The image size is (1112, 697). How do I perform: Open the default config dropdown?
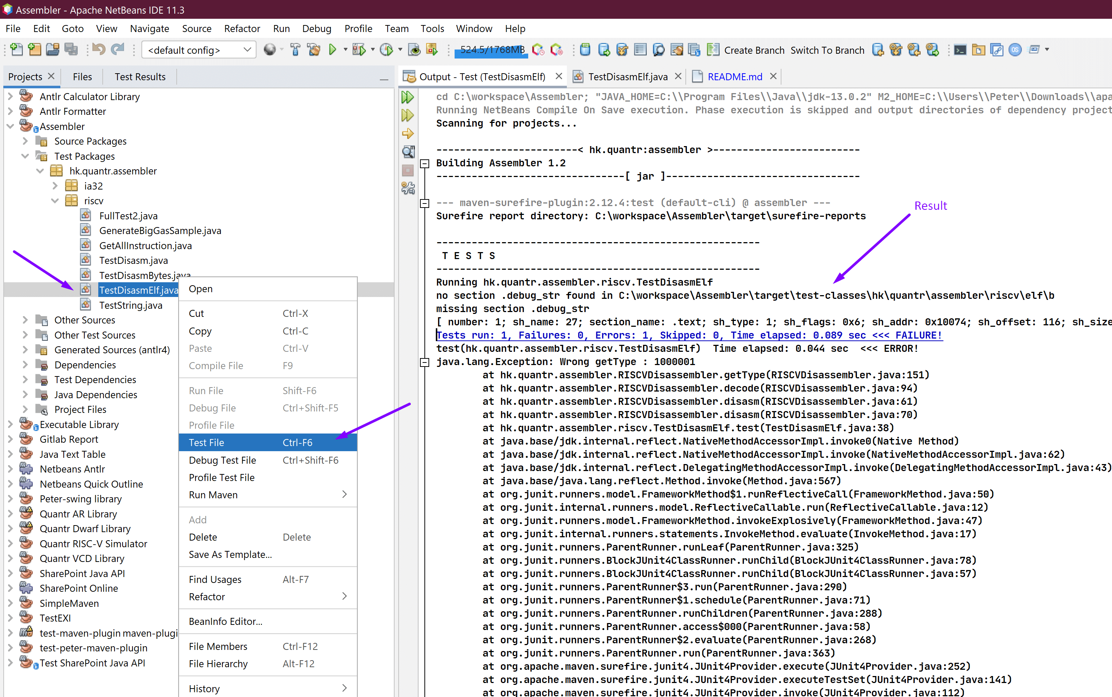[199, 50]
